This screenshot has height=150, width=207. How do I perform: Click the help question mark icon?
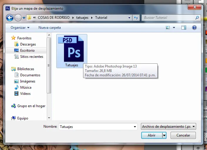coord(194,28)
